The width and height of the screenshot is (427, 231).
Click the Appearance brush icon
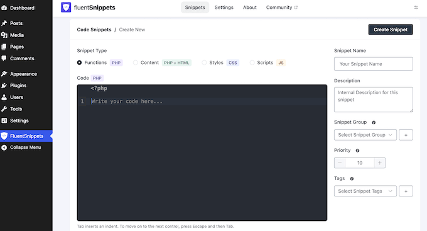[x=4, y=73]
